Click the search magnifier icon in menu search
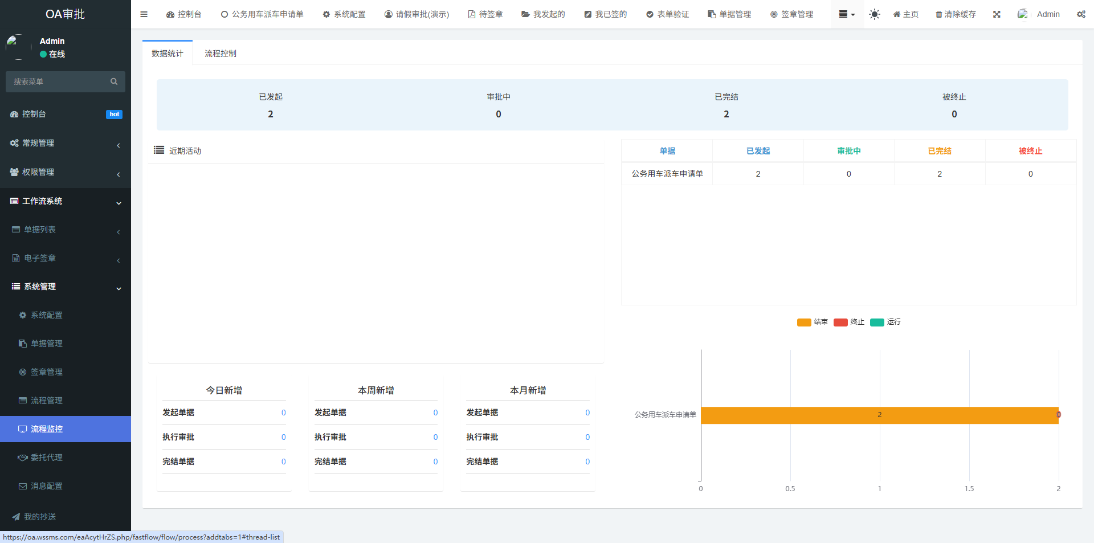Image resolution: width=1094 pixels, height=543 pixels. (114, 81)
